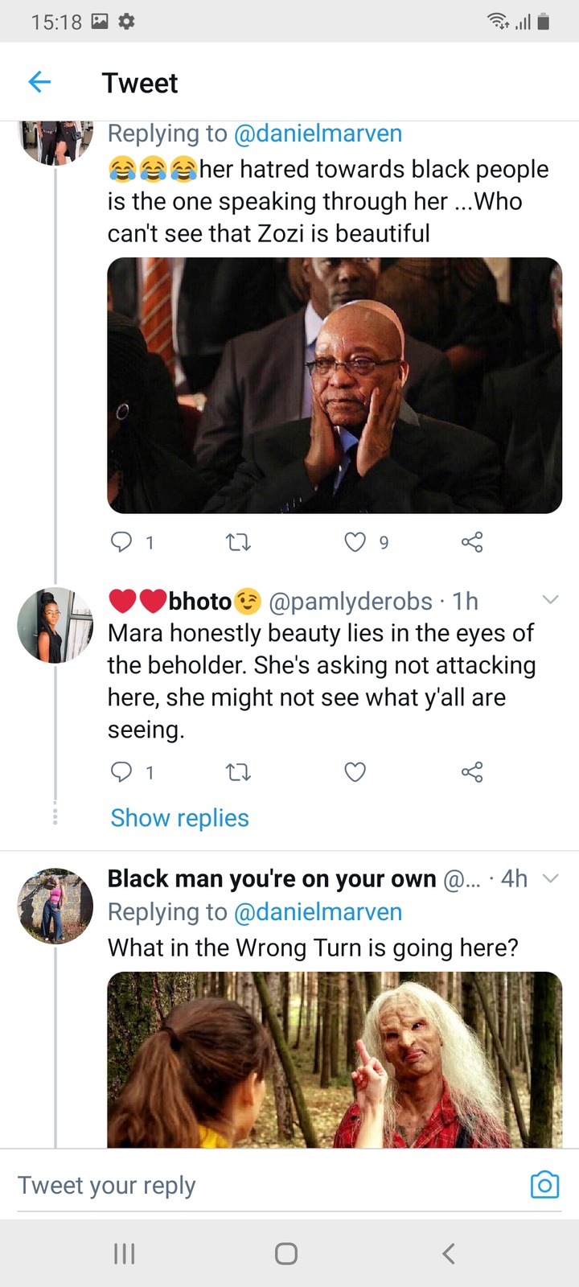
Task: Retweet the tweet about Zozi
Action: pyautogui.click(x=238, y=543)
